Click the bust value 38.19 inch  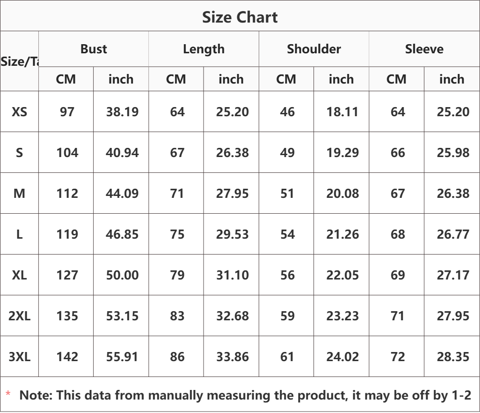[x=122, y=112]
